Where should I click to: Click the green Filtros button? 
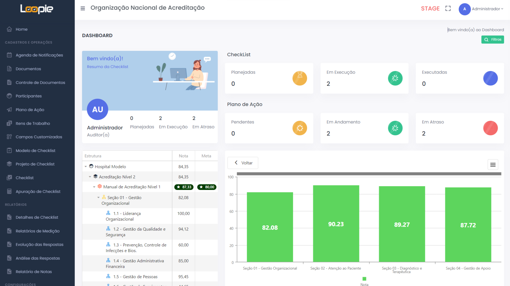pos(492,39)
